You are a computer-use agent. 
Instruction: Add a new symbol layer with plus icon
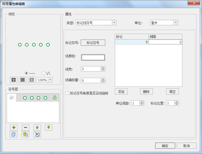[x=14, y=127]
